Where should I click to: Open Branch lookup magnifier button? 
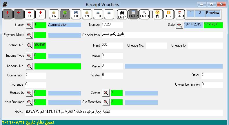(29, 25)
